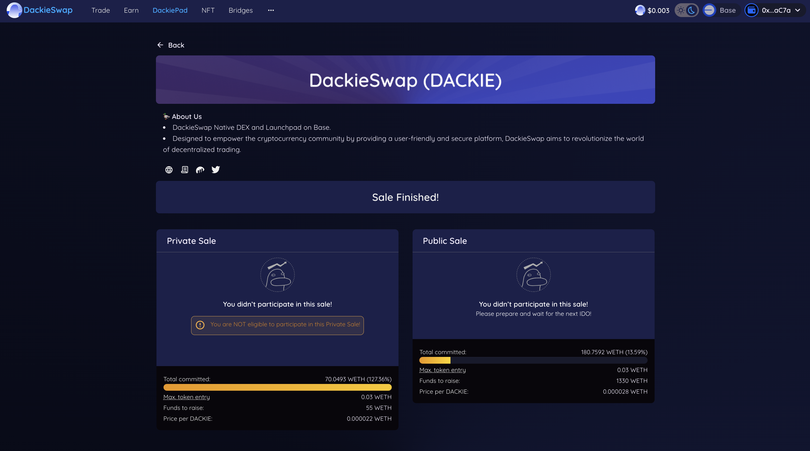This screenshot has height=451, width=810.
Task: Click the DackieSwap logo
Action: 40,10
